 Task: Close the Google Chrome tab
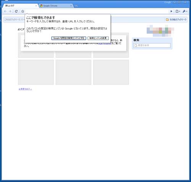tap(71, 6)
